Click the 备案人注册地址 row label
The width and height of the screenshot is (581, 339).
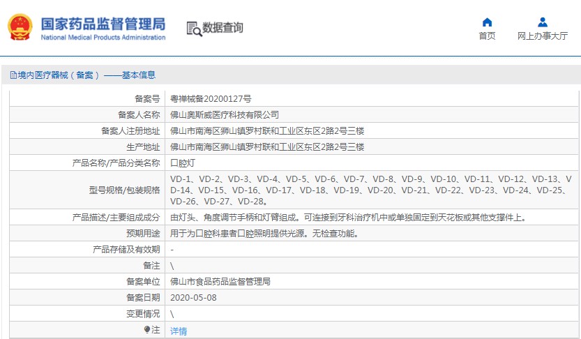[130, 130]
